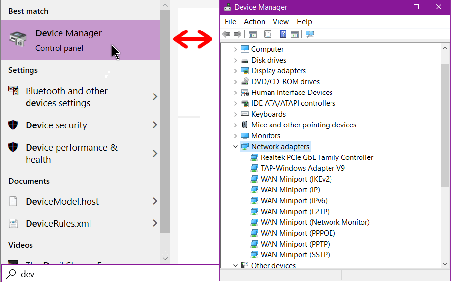The image size is (451, 282).
Task: Click the DeviceRules.xml file icon
Action: [x=13, y=223]
